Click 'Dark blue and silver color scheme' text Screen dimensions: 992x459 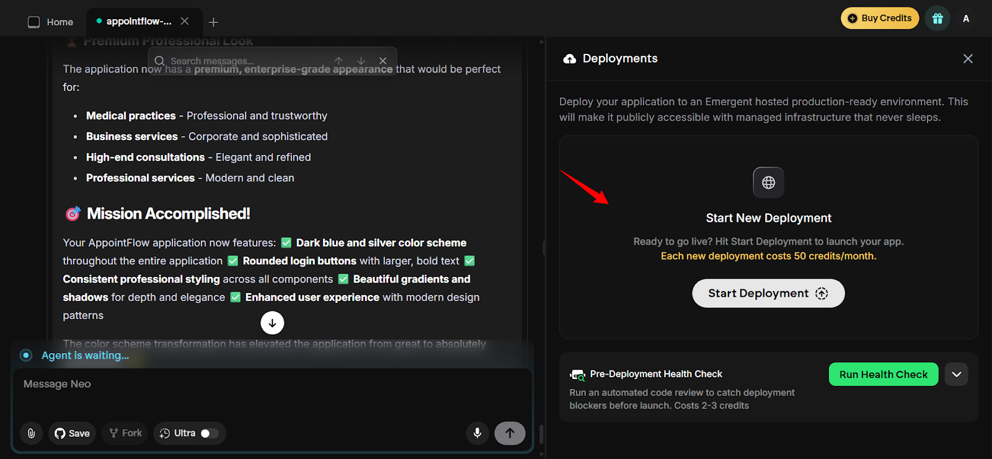point(381,243)
